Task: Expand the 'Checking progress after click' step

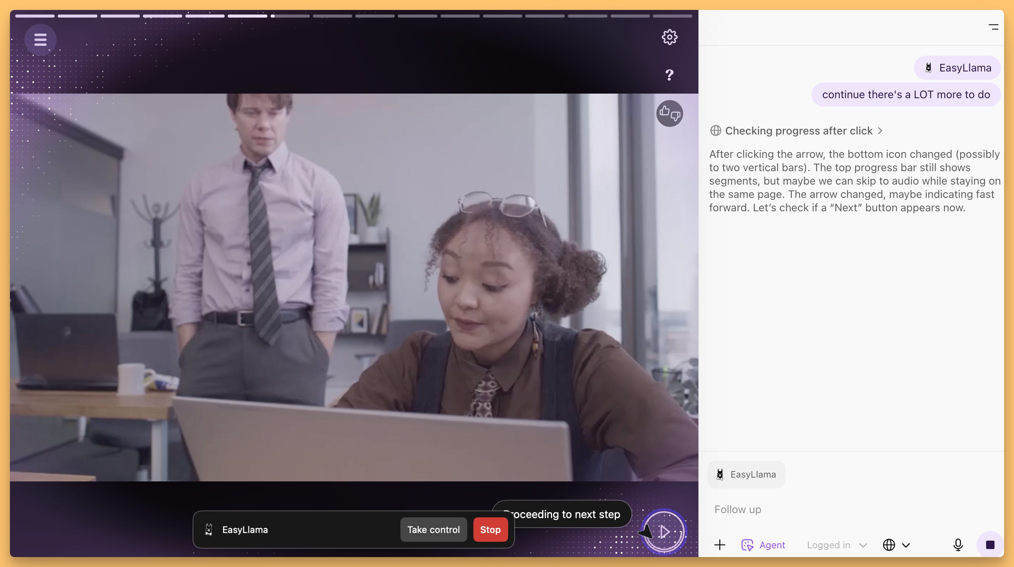Action: [798, 131]
